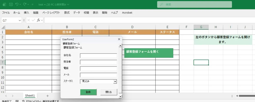Click the 会社名 text field in UserForm2
The width and height of the screenshot is (255, 102).
tap(98, 56)
